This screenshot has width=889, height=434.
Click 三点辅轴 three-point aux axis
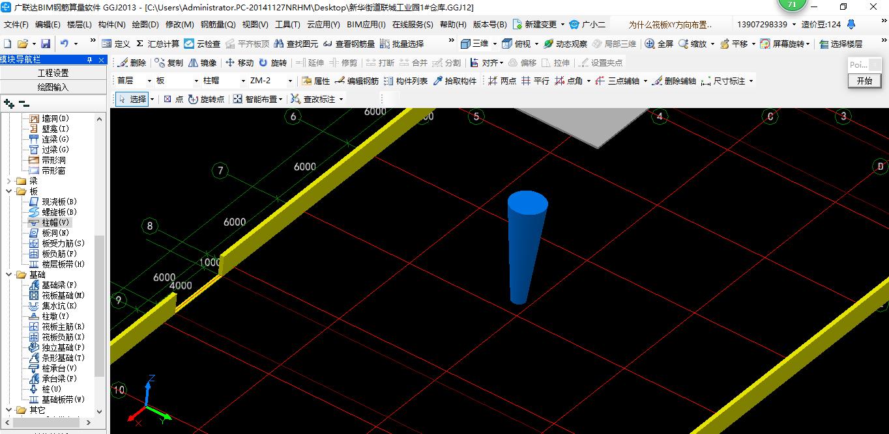[x=618, y=81]
